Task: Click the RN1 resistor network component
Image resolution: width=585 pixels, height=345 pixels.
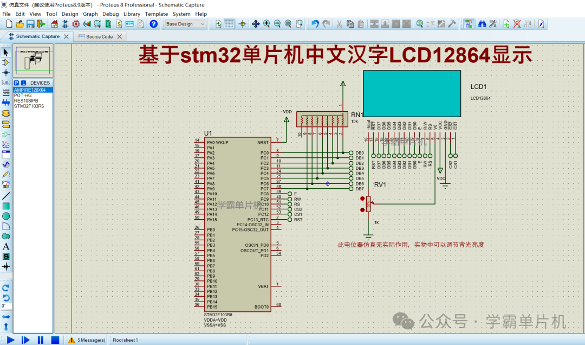Action: coord(322,119)
